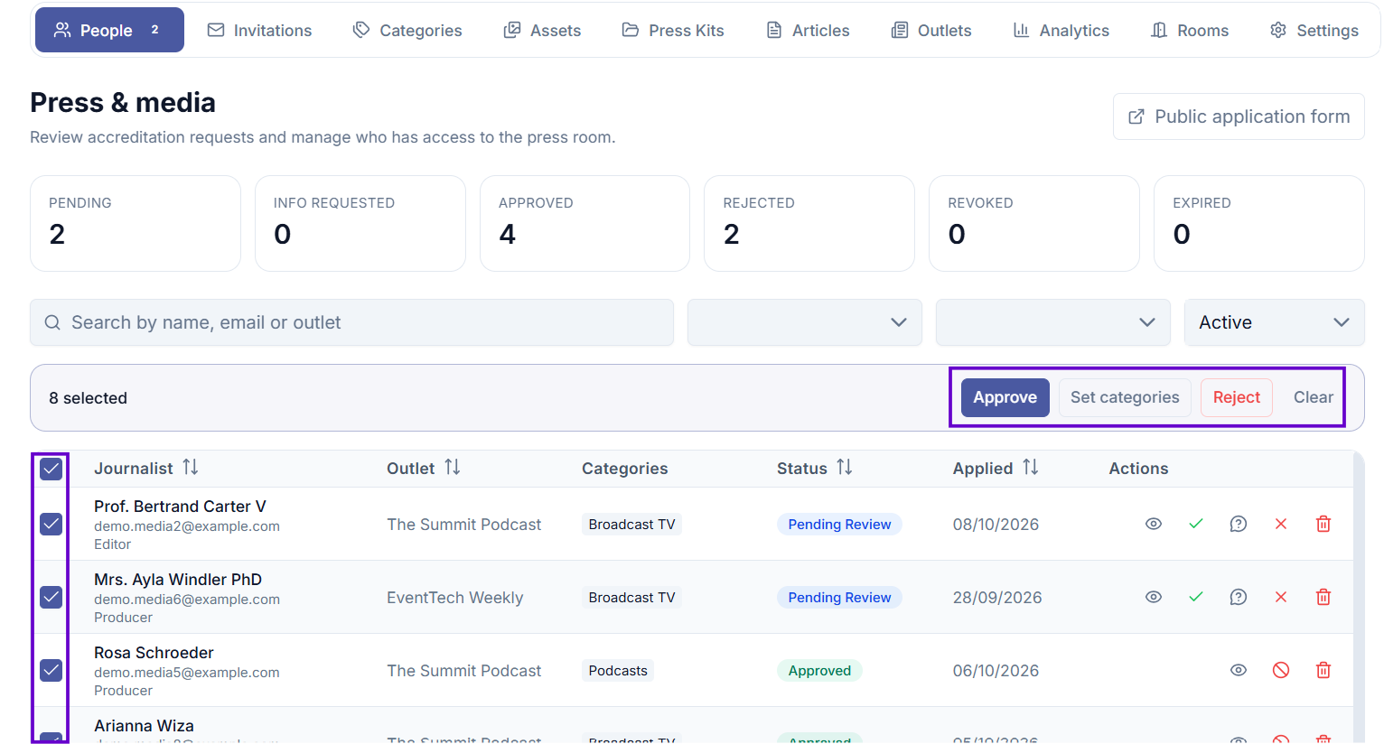
Task: Open the second empty filter dropdown
Action: [1053, 322]
